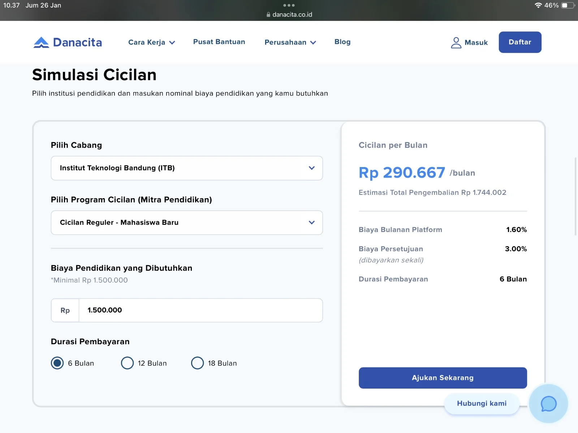Tap the battery status icon
This screenshot has height=433, width=578.
568,5
